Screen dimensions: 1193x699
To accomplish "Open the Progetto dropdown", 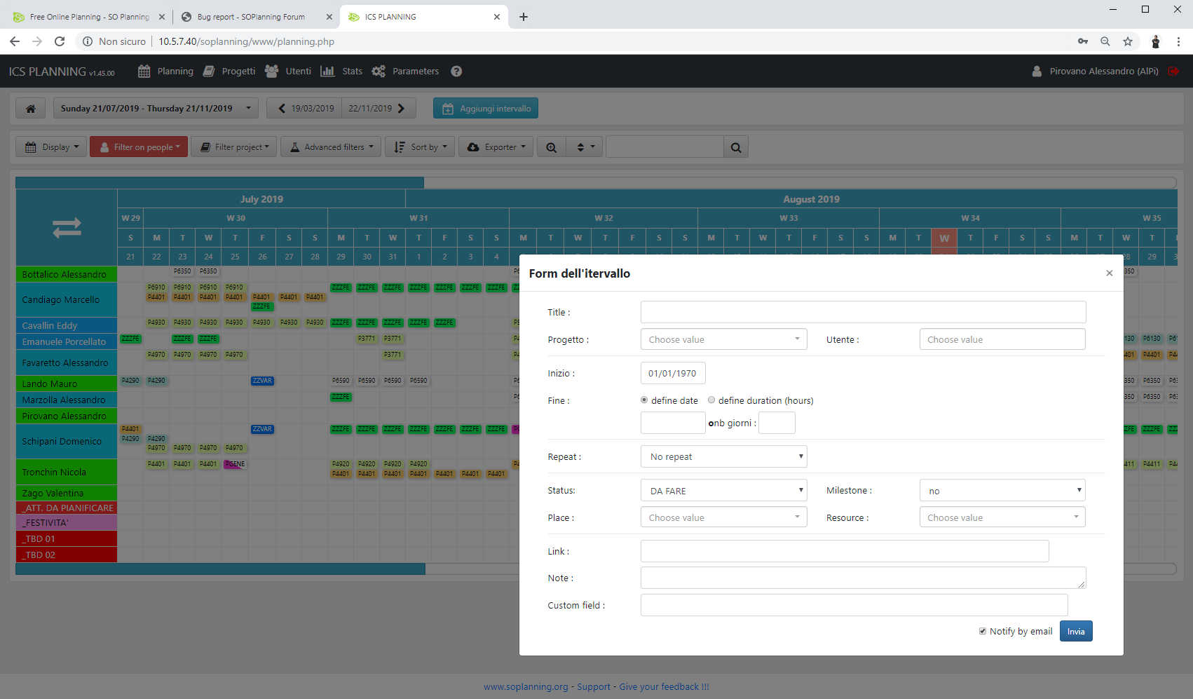I will pos(723,339).
